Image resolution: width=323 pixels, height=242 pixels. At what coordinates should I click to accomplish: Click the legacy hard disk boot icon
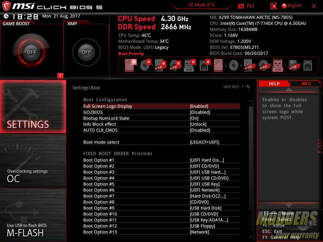(218, 65)
